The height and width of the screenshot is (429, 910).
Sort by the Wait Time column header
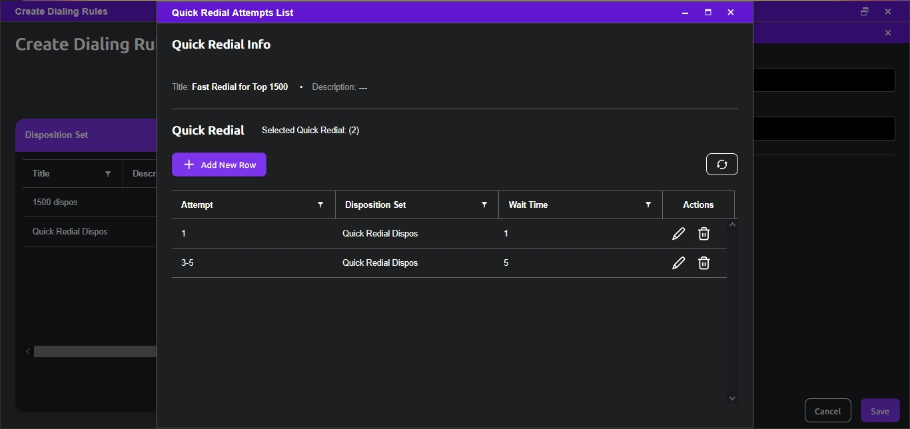tap(528, 205)
